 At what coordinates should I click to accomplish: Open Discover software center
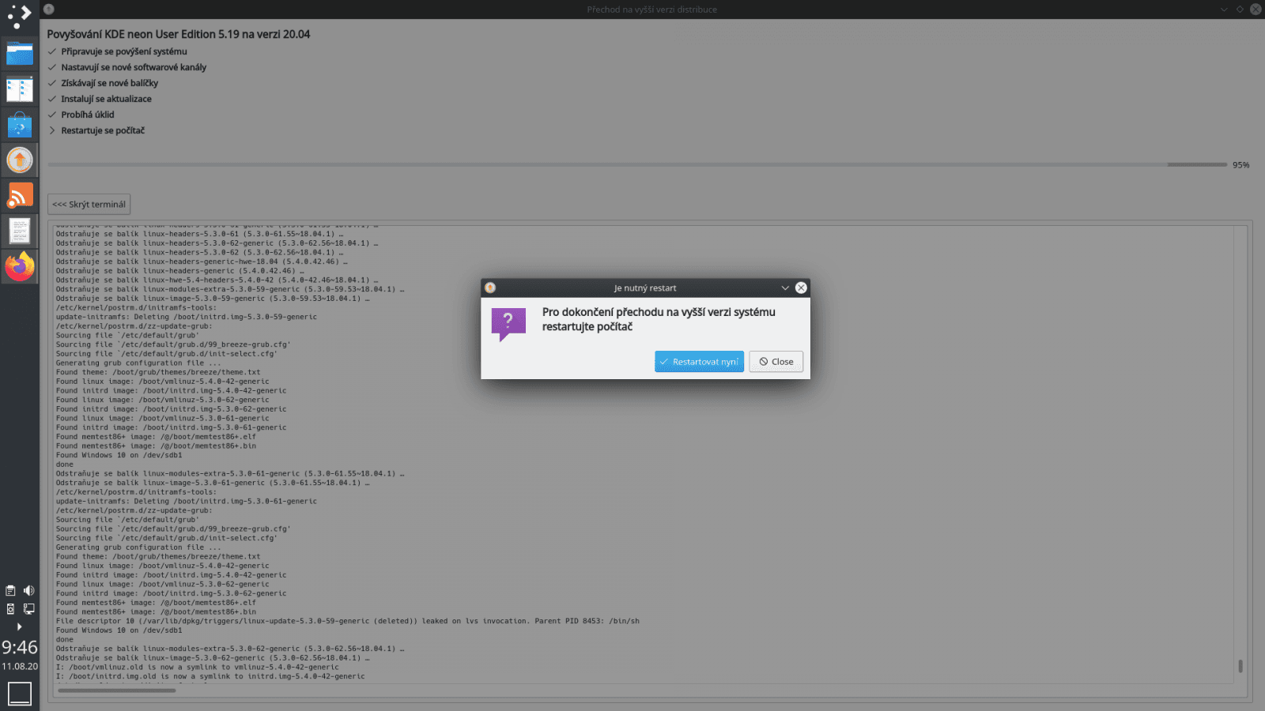pyautogui.click(x=19, y=124)
